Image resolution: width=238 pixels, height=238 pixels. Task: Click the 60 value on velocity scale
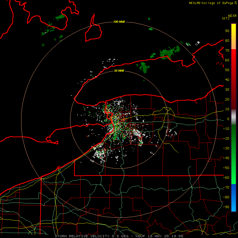[227, 60]
